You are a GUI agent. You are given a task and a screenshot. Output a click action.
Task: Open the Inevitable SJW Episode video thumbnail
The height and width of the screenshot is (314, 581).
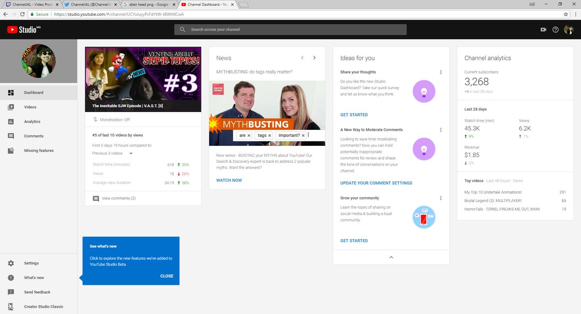(x=143, y=79)
